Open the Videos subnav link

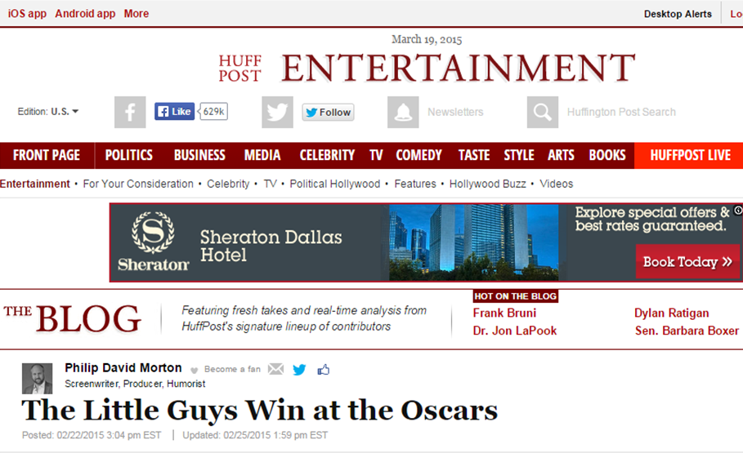[557, 184]
